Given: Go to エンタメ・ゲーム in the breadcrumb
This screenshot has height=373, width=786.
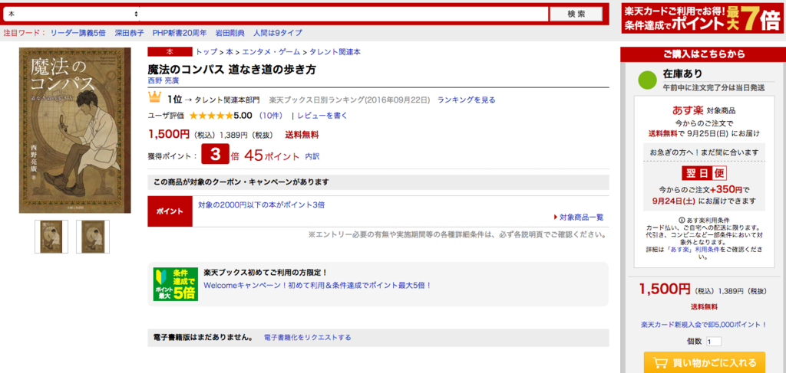Looking at the screenshot, I should tap(271, 51).
